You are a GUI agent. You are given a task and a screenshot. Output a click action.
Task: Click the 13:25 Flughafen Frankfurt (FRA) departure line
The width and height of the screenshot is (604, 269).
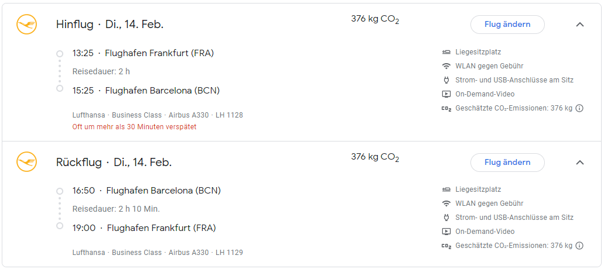pos(143,53)
